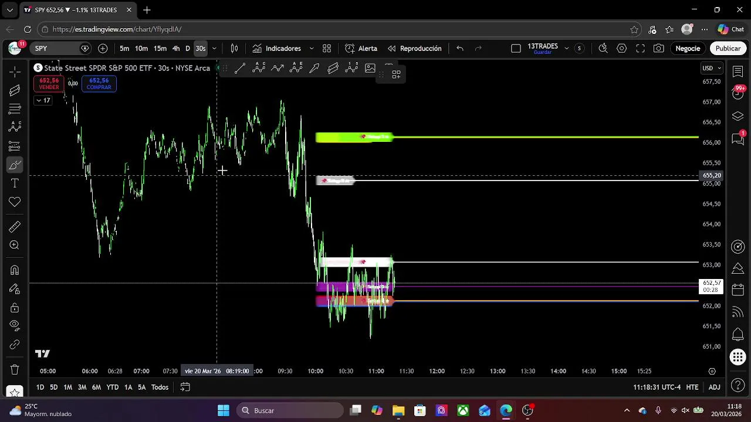Click the trash icon to remove drawings
Viewport: 751px width, 422px height.
(15, 370)
